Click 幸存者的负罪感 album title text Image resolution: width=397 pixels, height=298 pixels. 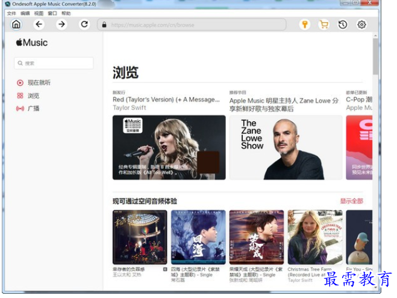129,269
